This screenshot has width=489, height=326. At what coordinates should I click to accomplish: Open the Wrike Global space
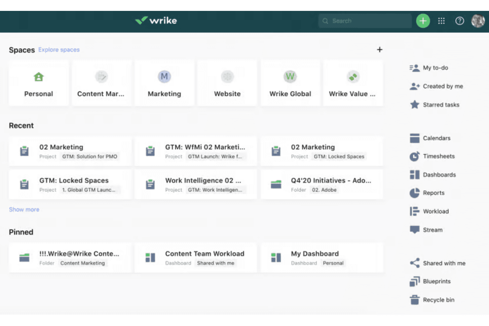pos(290,83)
